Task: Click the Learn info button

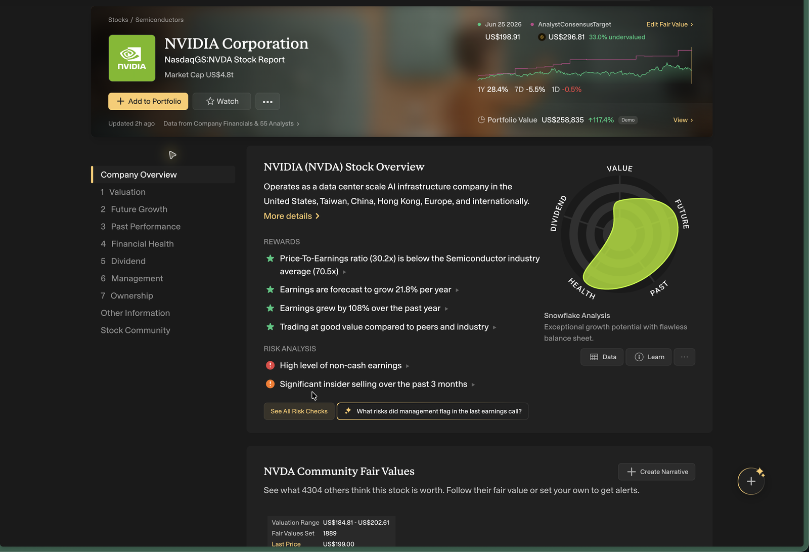Action: click(x=649, y=357)
